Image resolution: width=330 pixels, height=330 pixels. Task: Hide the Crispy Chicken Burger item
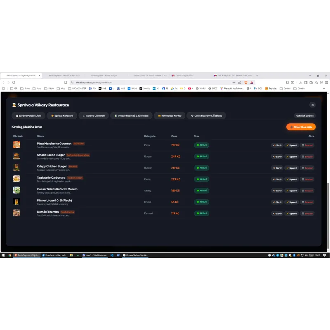coord(277,168)
